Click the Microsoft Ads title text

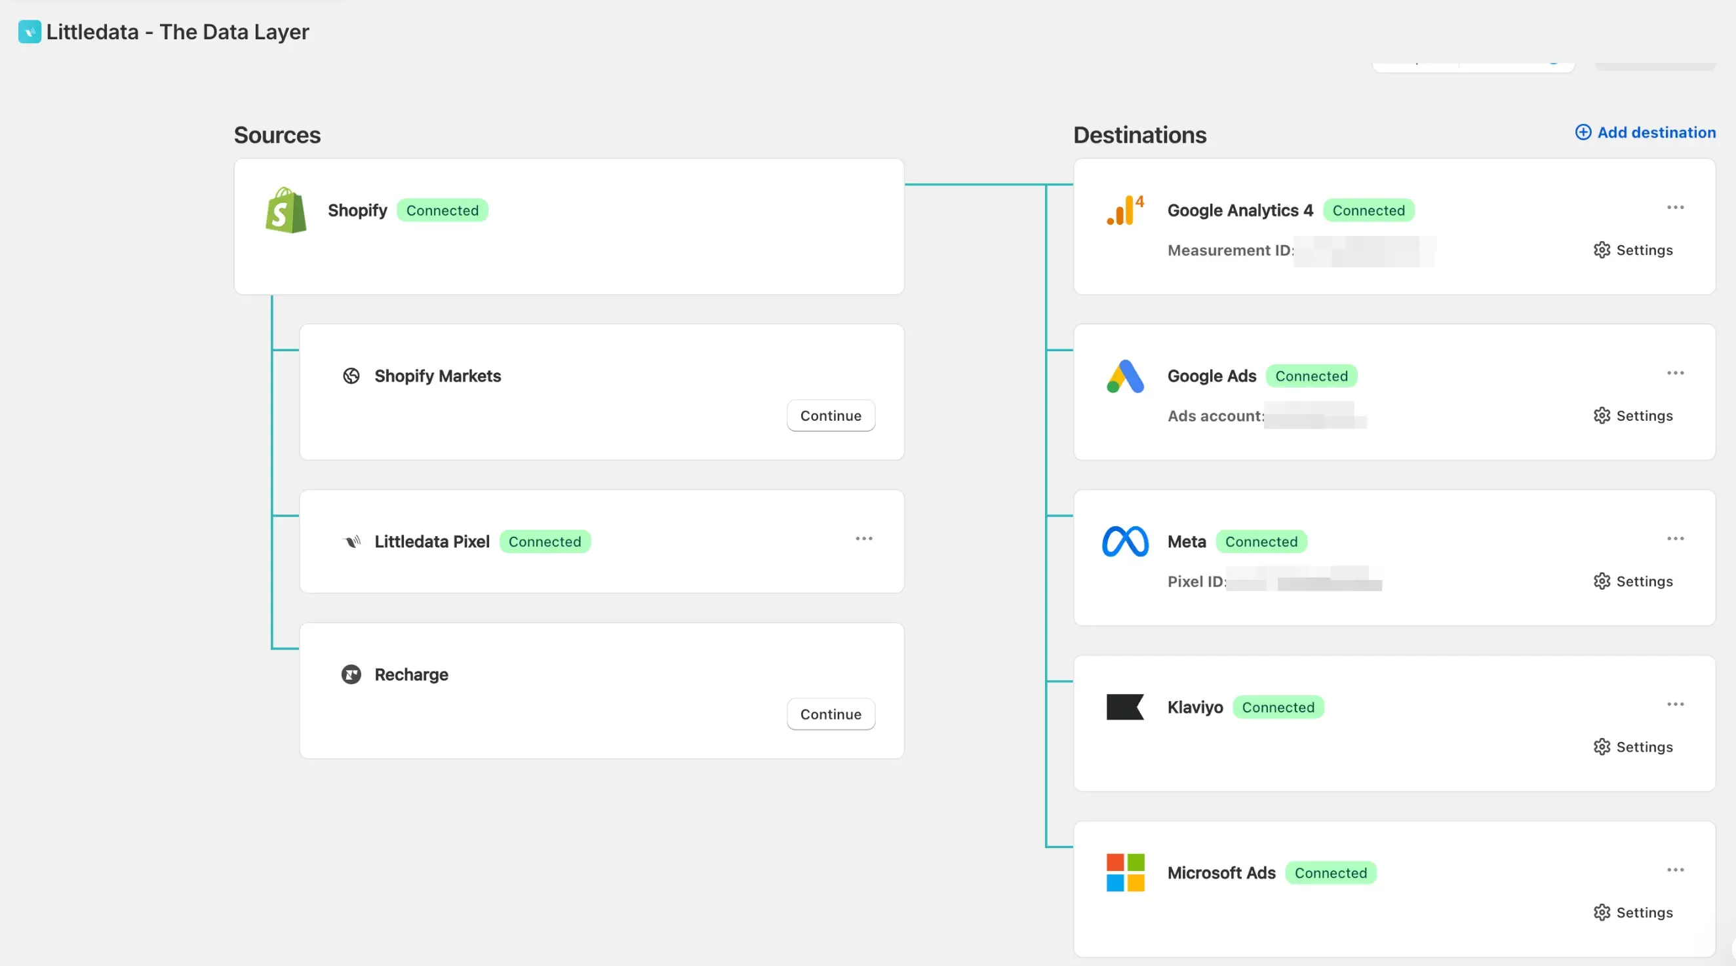tap(1221, 873)
